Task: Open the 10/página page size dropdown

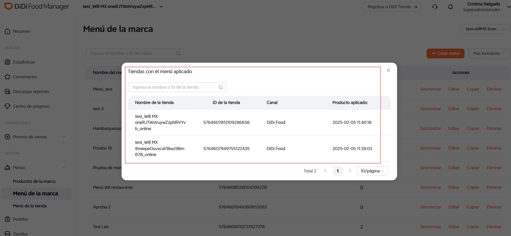Action: click(372, 171)
